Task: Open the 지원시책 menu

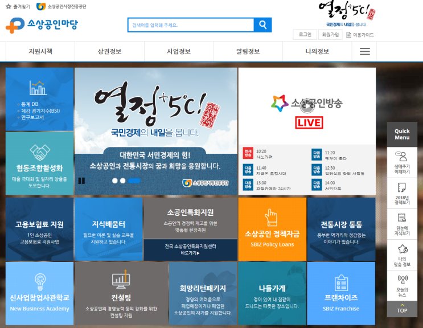Action: pyautogui.click(x=40, y=51)
